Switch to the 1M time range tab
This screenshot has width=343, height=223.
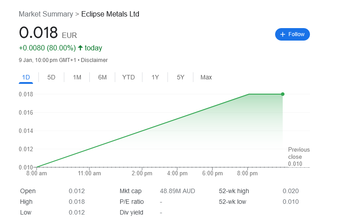point(77,77)
